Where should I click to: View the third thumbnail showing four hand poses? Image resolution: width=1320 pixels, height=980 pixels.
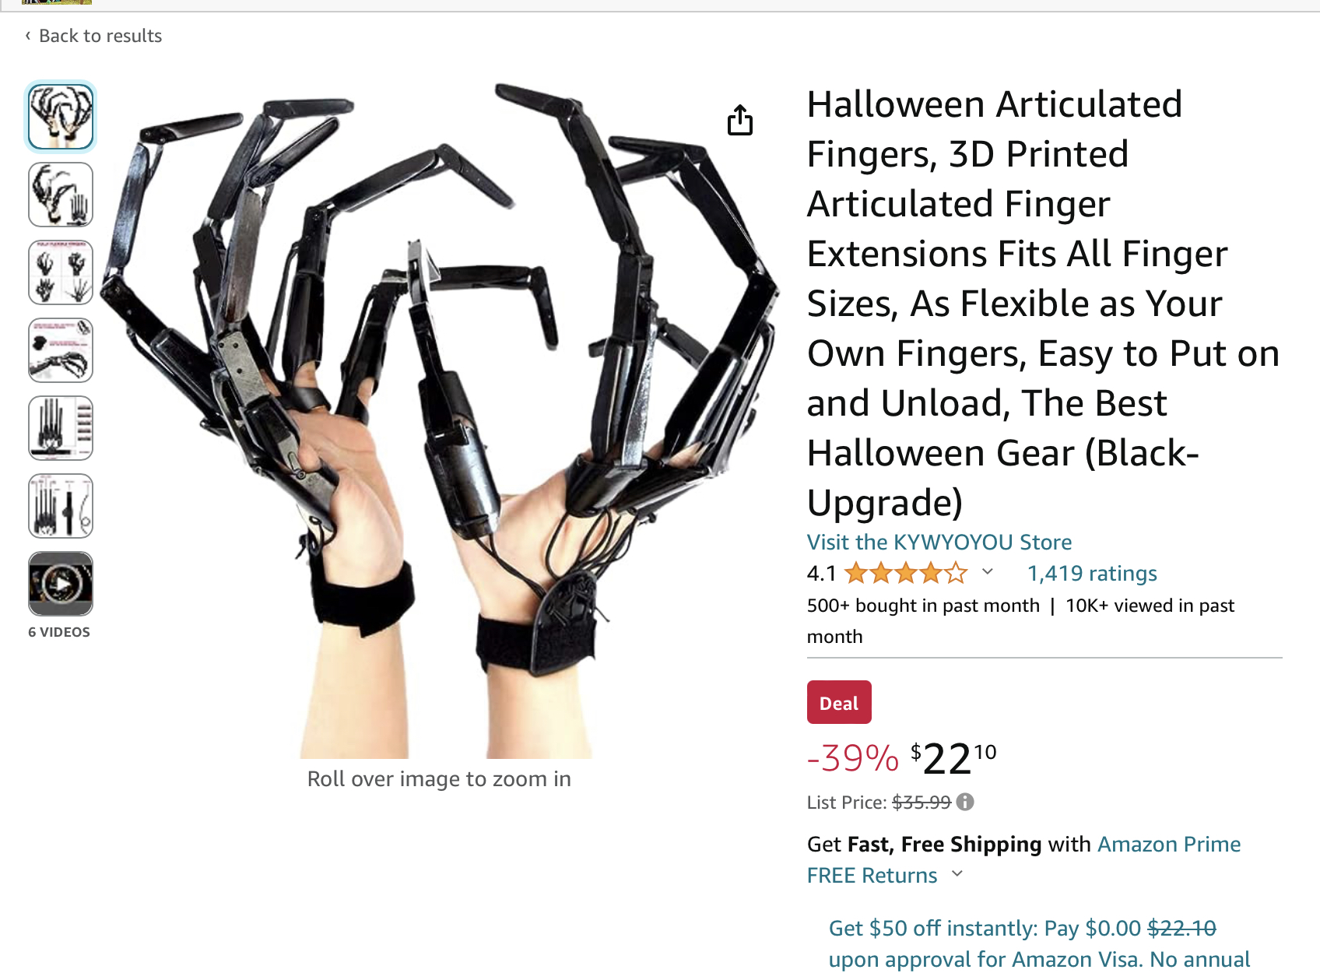pyautogui.click(x=61, y=272)
